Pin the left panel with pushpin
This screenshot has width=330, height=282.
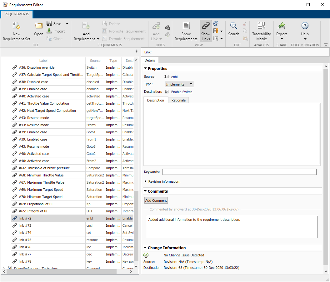(136, 51)
